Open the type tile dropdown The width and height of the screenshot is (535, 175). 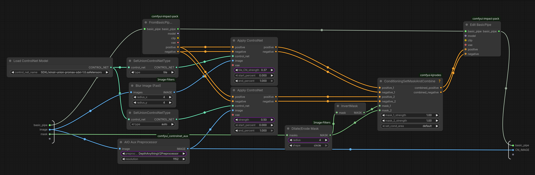click(x=152, y=72)
